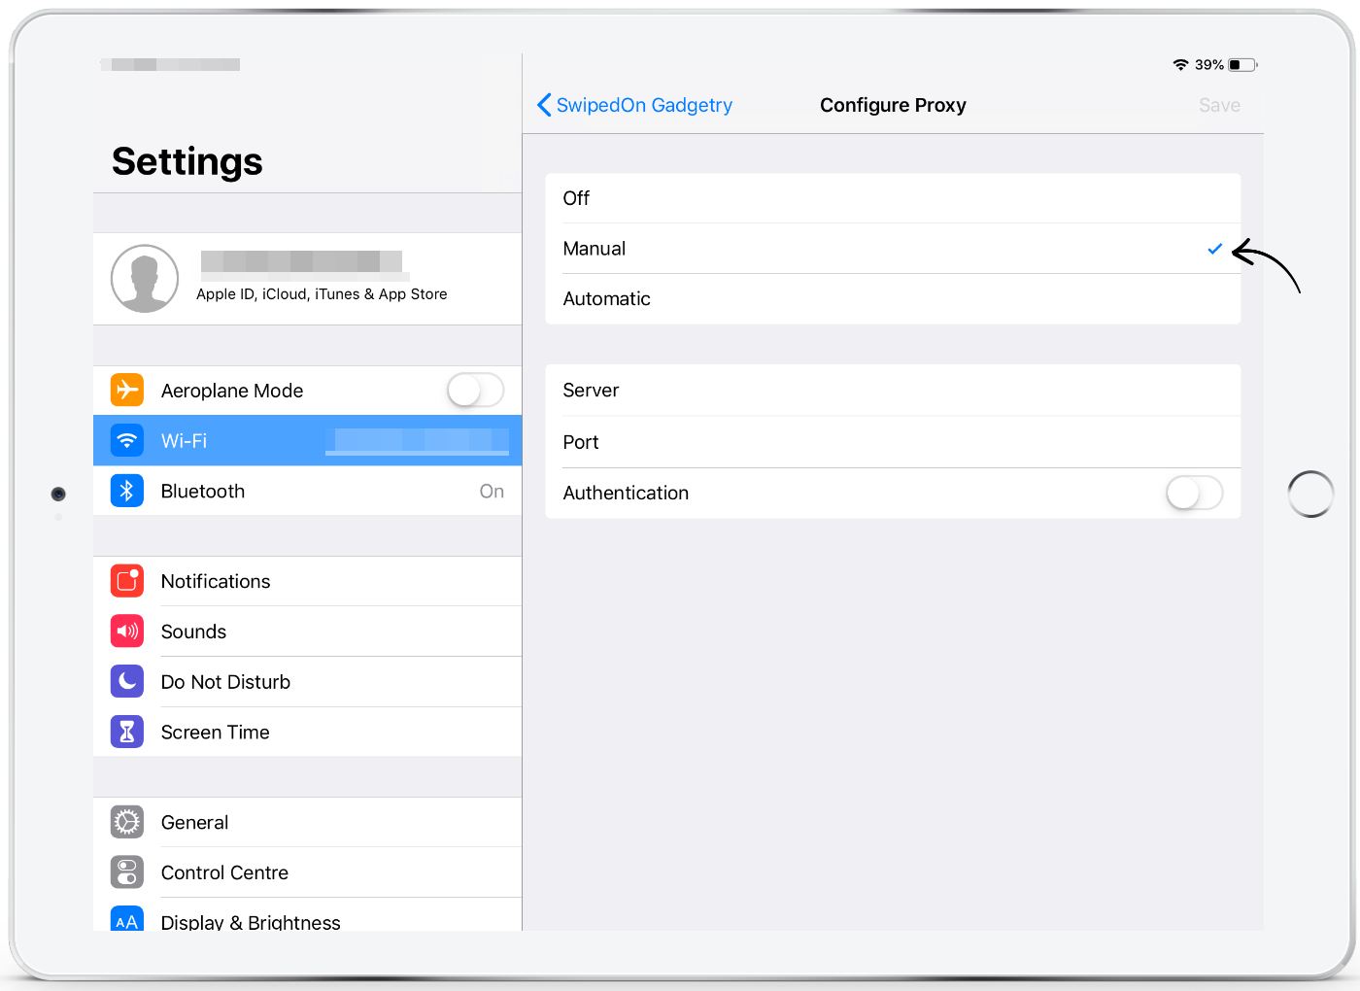Tap the Do Not Disturb moon icon
Screen dimensions: 1360x991
[127, 682]
